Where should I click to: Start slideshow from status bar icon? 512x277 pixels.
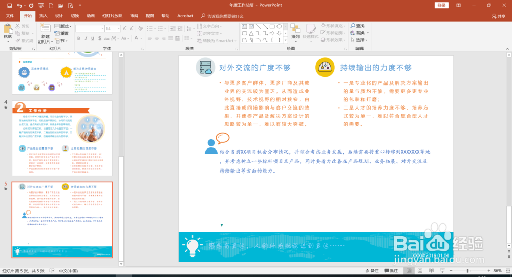pyautogui.click(x=442, y=271)
